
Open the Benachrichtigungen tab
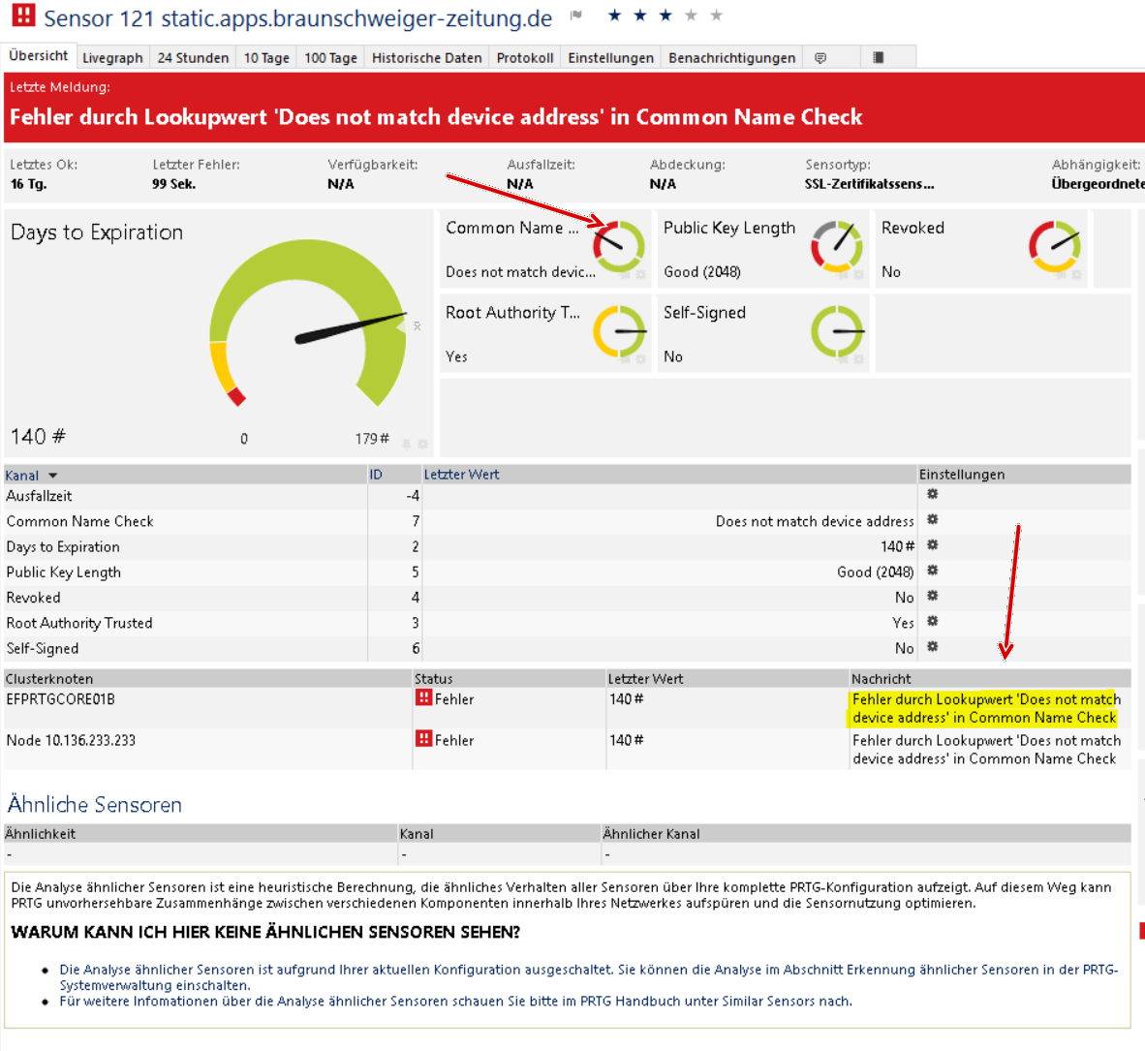pyautogui.click(x=731, y=58)
